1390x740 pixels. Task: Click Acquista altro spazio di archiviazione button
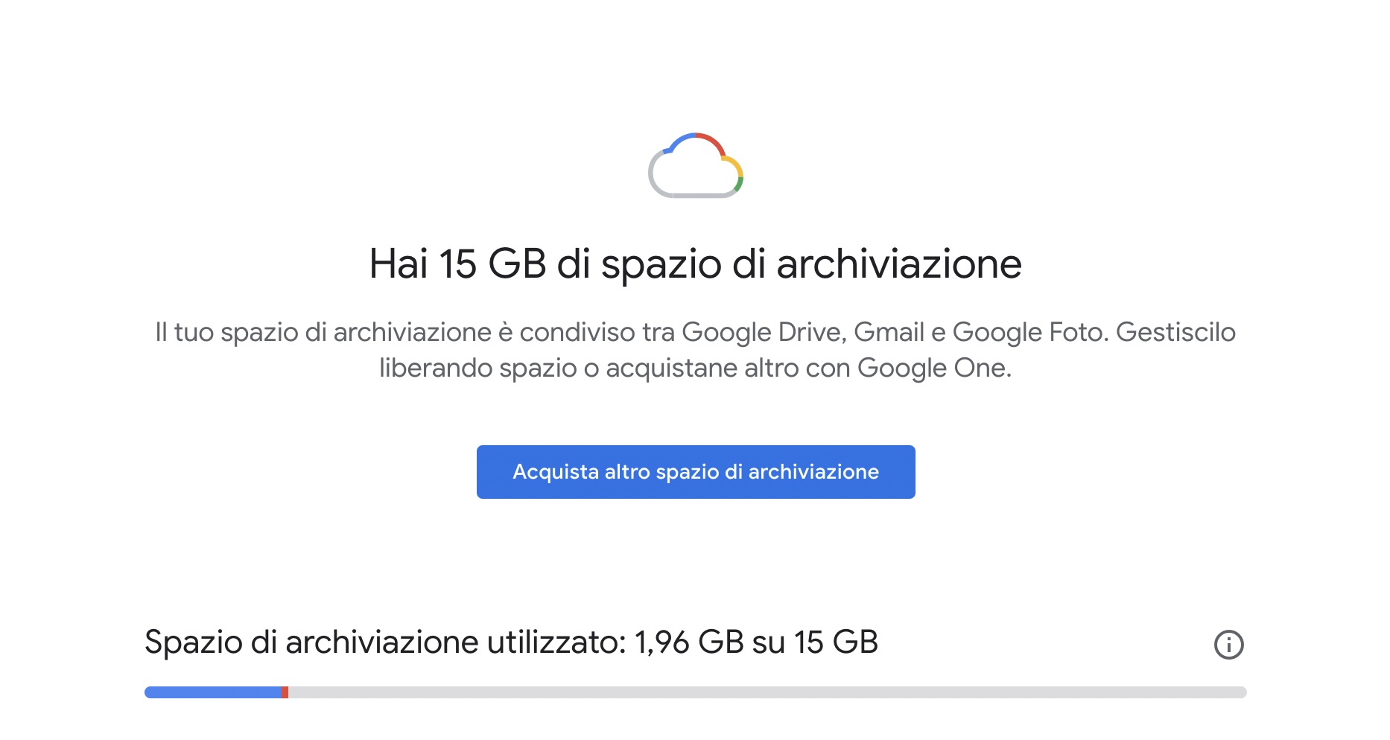point(696,472)
